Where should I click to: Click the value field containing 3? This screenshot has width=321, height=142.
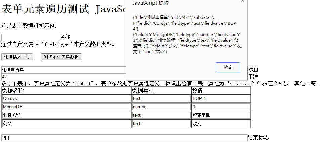tap(221, 107)
